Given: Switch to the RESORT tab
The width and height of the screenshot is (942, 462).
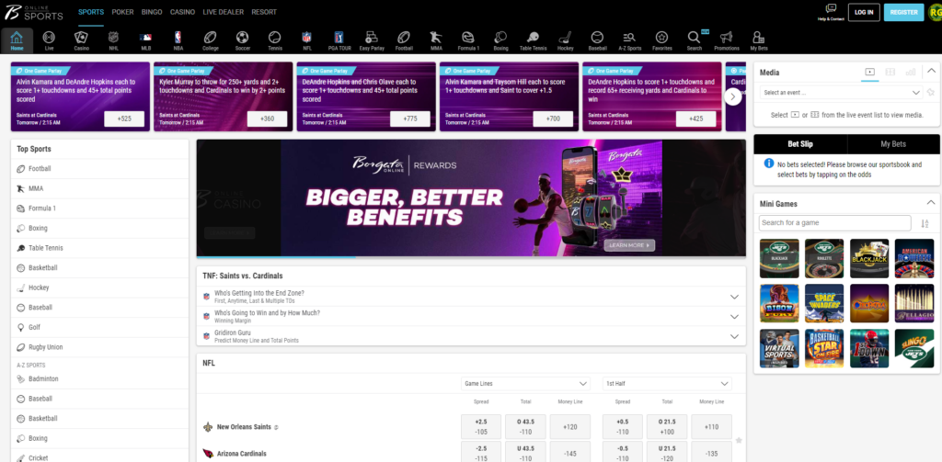Looking at the screenshot, I should [264, 12].
